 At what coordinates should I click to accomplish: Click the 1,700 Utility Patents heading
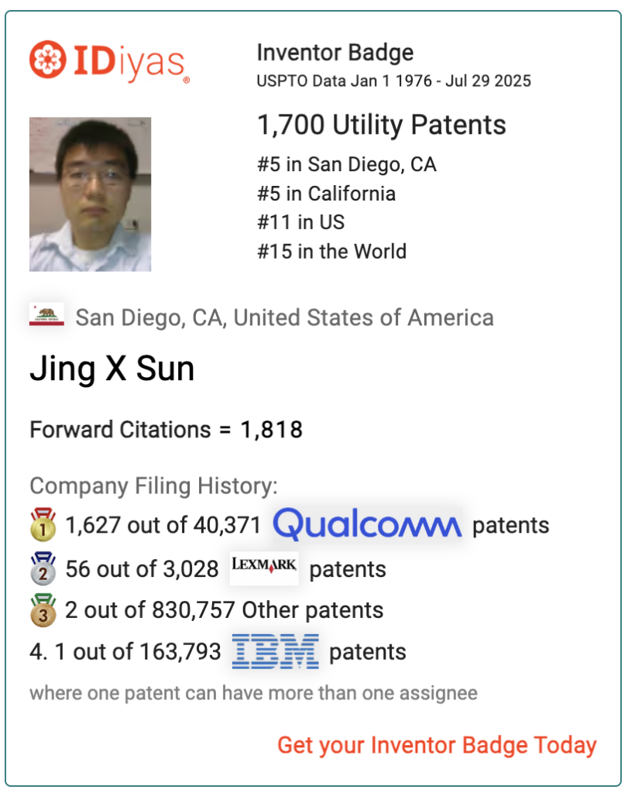coord(382,125)
